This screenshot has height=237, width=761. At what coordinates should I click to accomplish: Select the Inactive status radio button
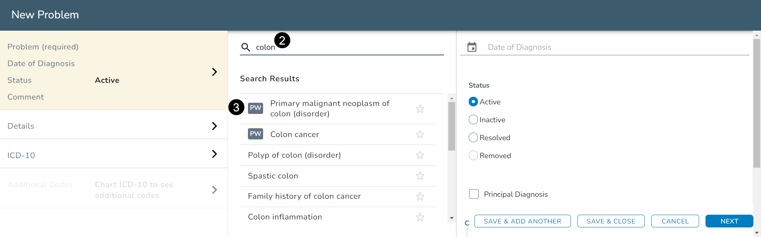coord(473,120)
